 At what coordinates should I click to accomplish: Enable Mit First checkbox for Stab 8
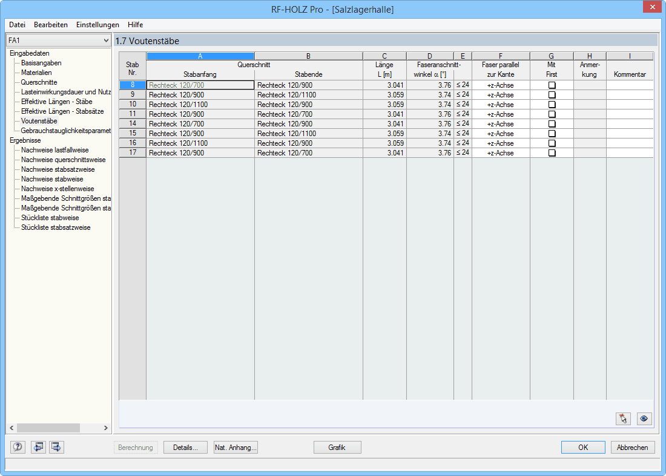[x=552, y=85]
